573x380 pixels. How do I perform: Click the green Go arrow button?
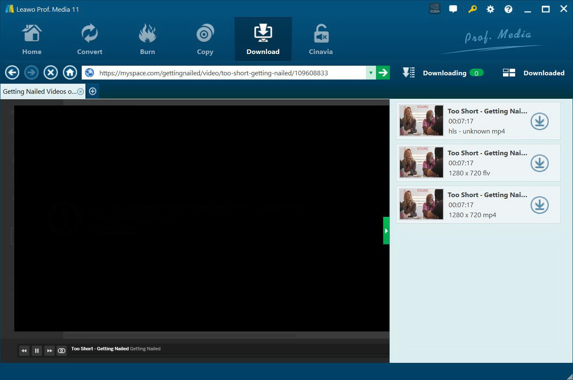tap(383, 72)
